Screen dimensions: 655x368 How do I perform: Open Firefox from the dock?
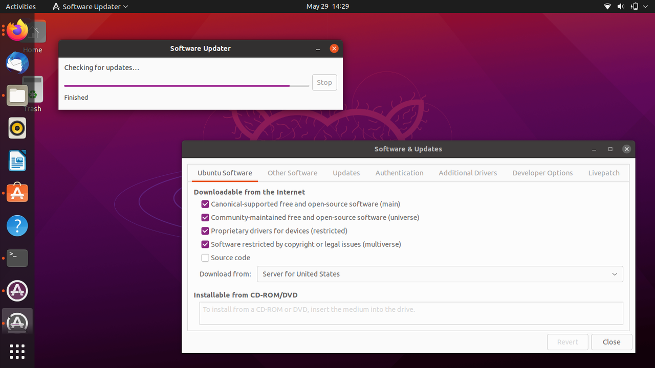[17, 30]
